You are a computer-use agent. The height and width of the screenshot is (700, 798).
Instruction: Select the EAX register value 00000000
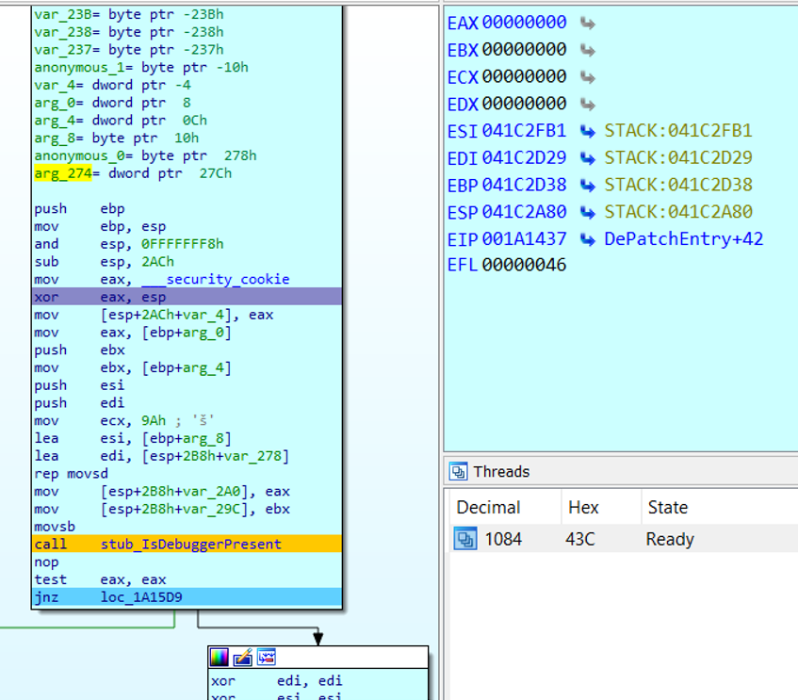(524, 23)
